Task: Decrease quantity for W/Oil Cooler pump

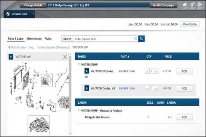Action: (x=147, y=88)
